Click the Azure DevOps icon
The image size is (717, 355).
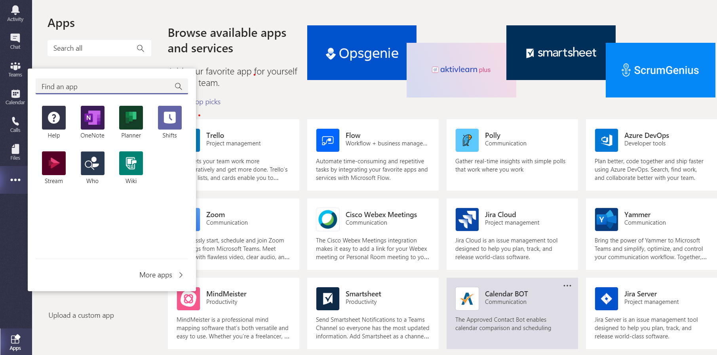click(x=607, y=140)
